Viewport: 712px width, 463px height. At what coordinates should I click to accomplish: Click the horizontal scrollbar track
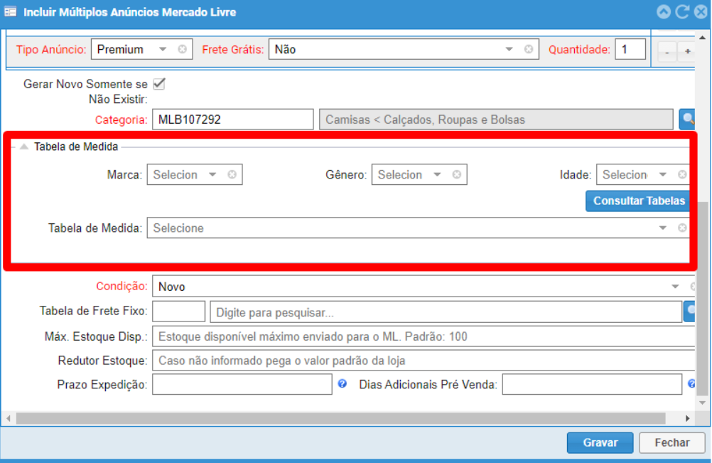tap(341, 418)
